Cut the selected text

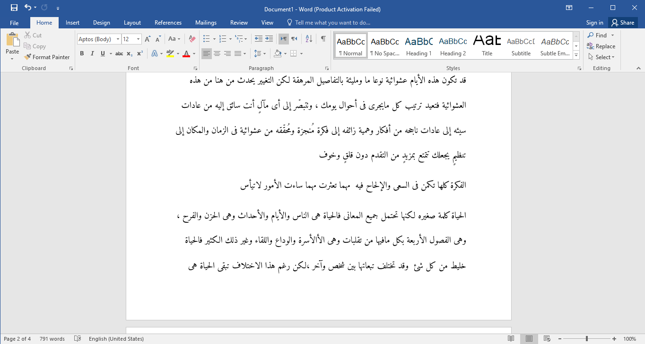pyautogui.click(x=33, y=35)
